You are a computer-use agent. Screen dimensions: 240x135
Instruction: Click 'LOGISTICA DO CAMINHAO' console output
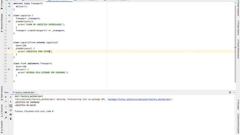[x=27, y=102]
